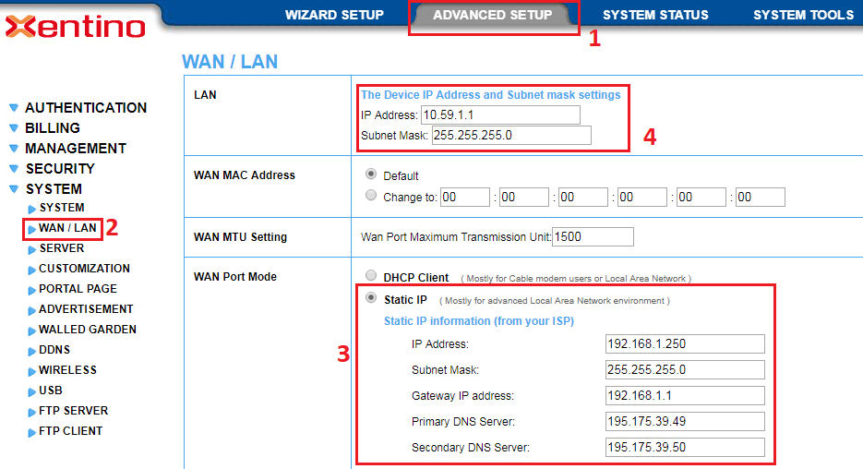Click arrow icon beside WIRELESS
The width and height of the screenshot is (863, 469).
[x=32, y=371]
